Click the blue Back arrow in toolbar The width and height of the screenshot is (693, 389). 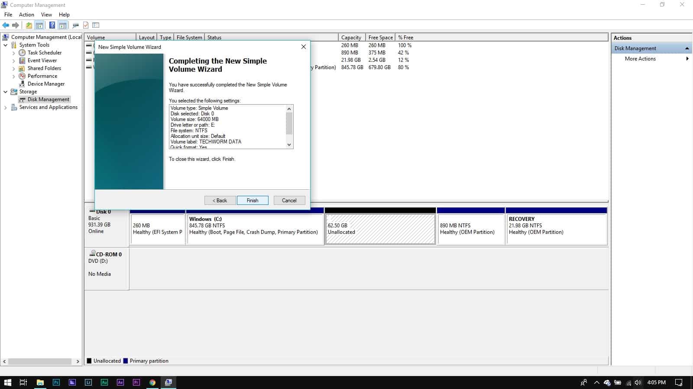6,25
